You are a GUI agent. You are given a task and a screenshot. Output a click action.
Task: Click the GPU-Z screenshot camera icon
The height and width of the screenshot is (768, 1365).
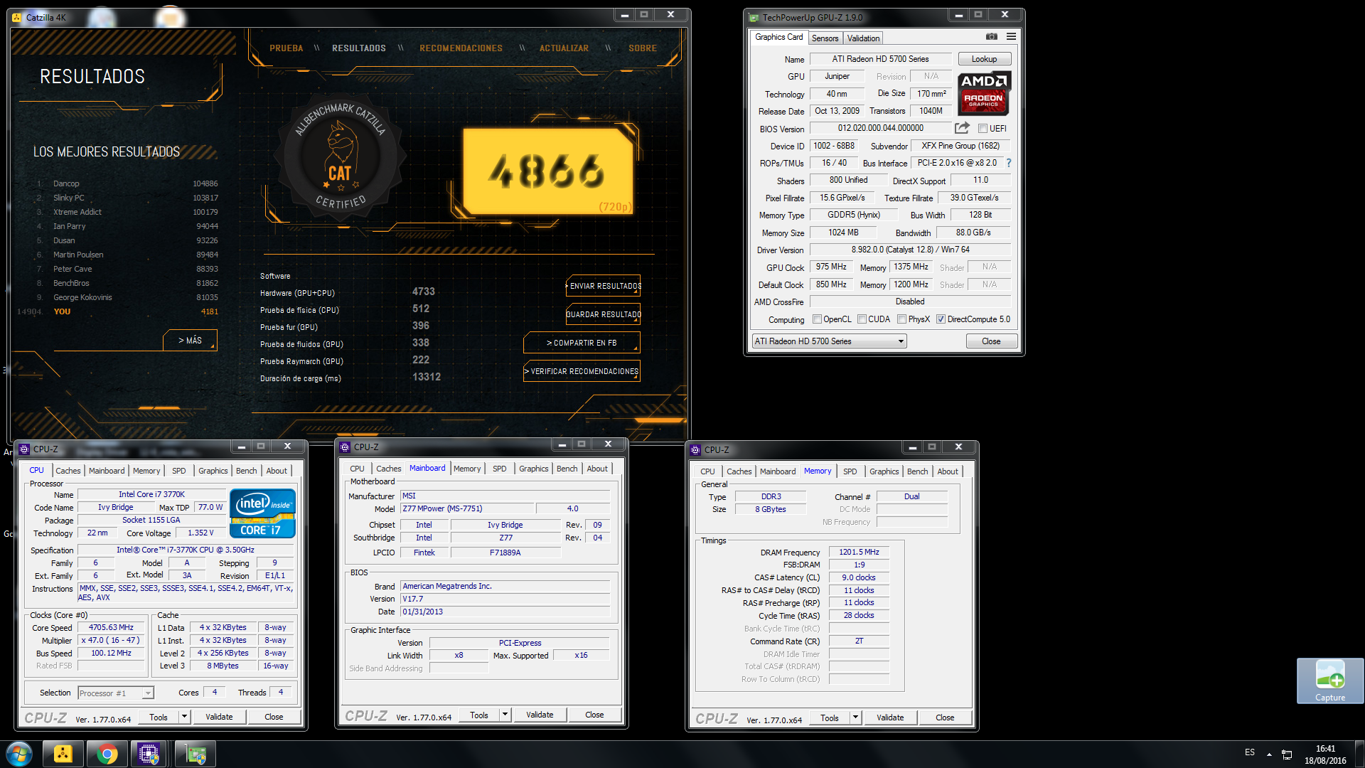click(x=992, y=37)
